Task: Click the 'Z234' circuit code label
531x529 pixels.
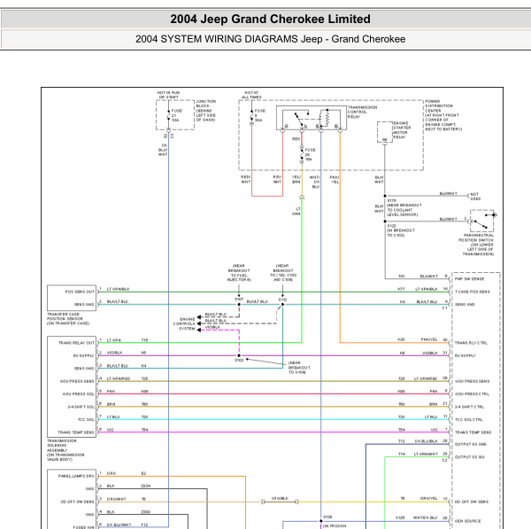Action: tap(146, 486)
